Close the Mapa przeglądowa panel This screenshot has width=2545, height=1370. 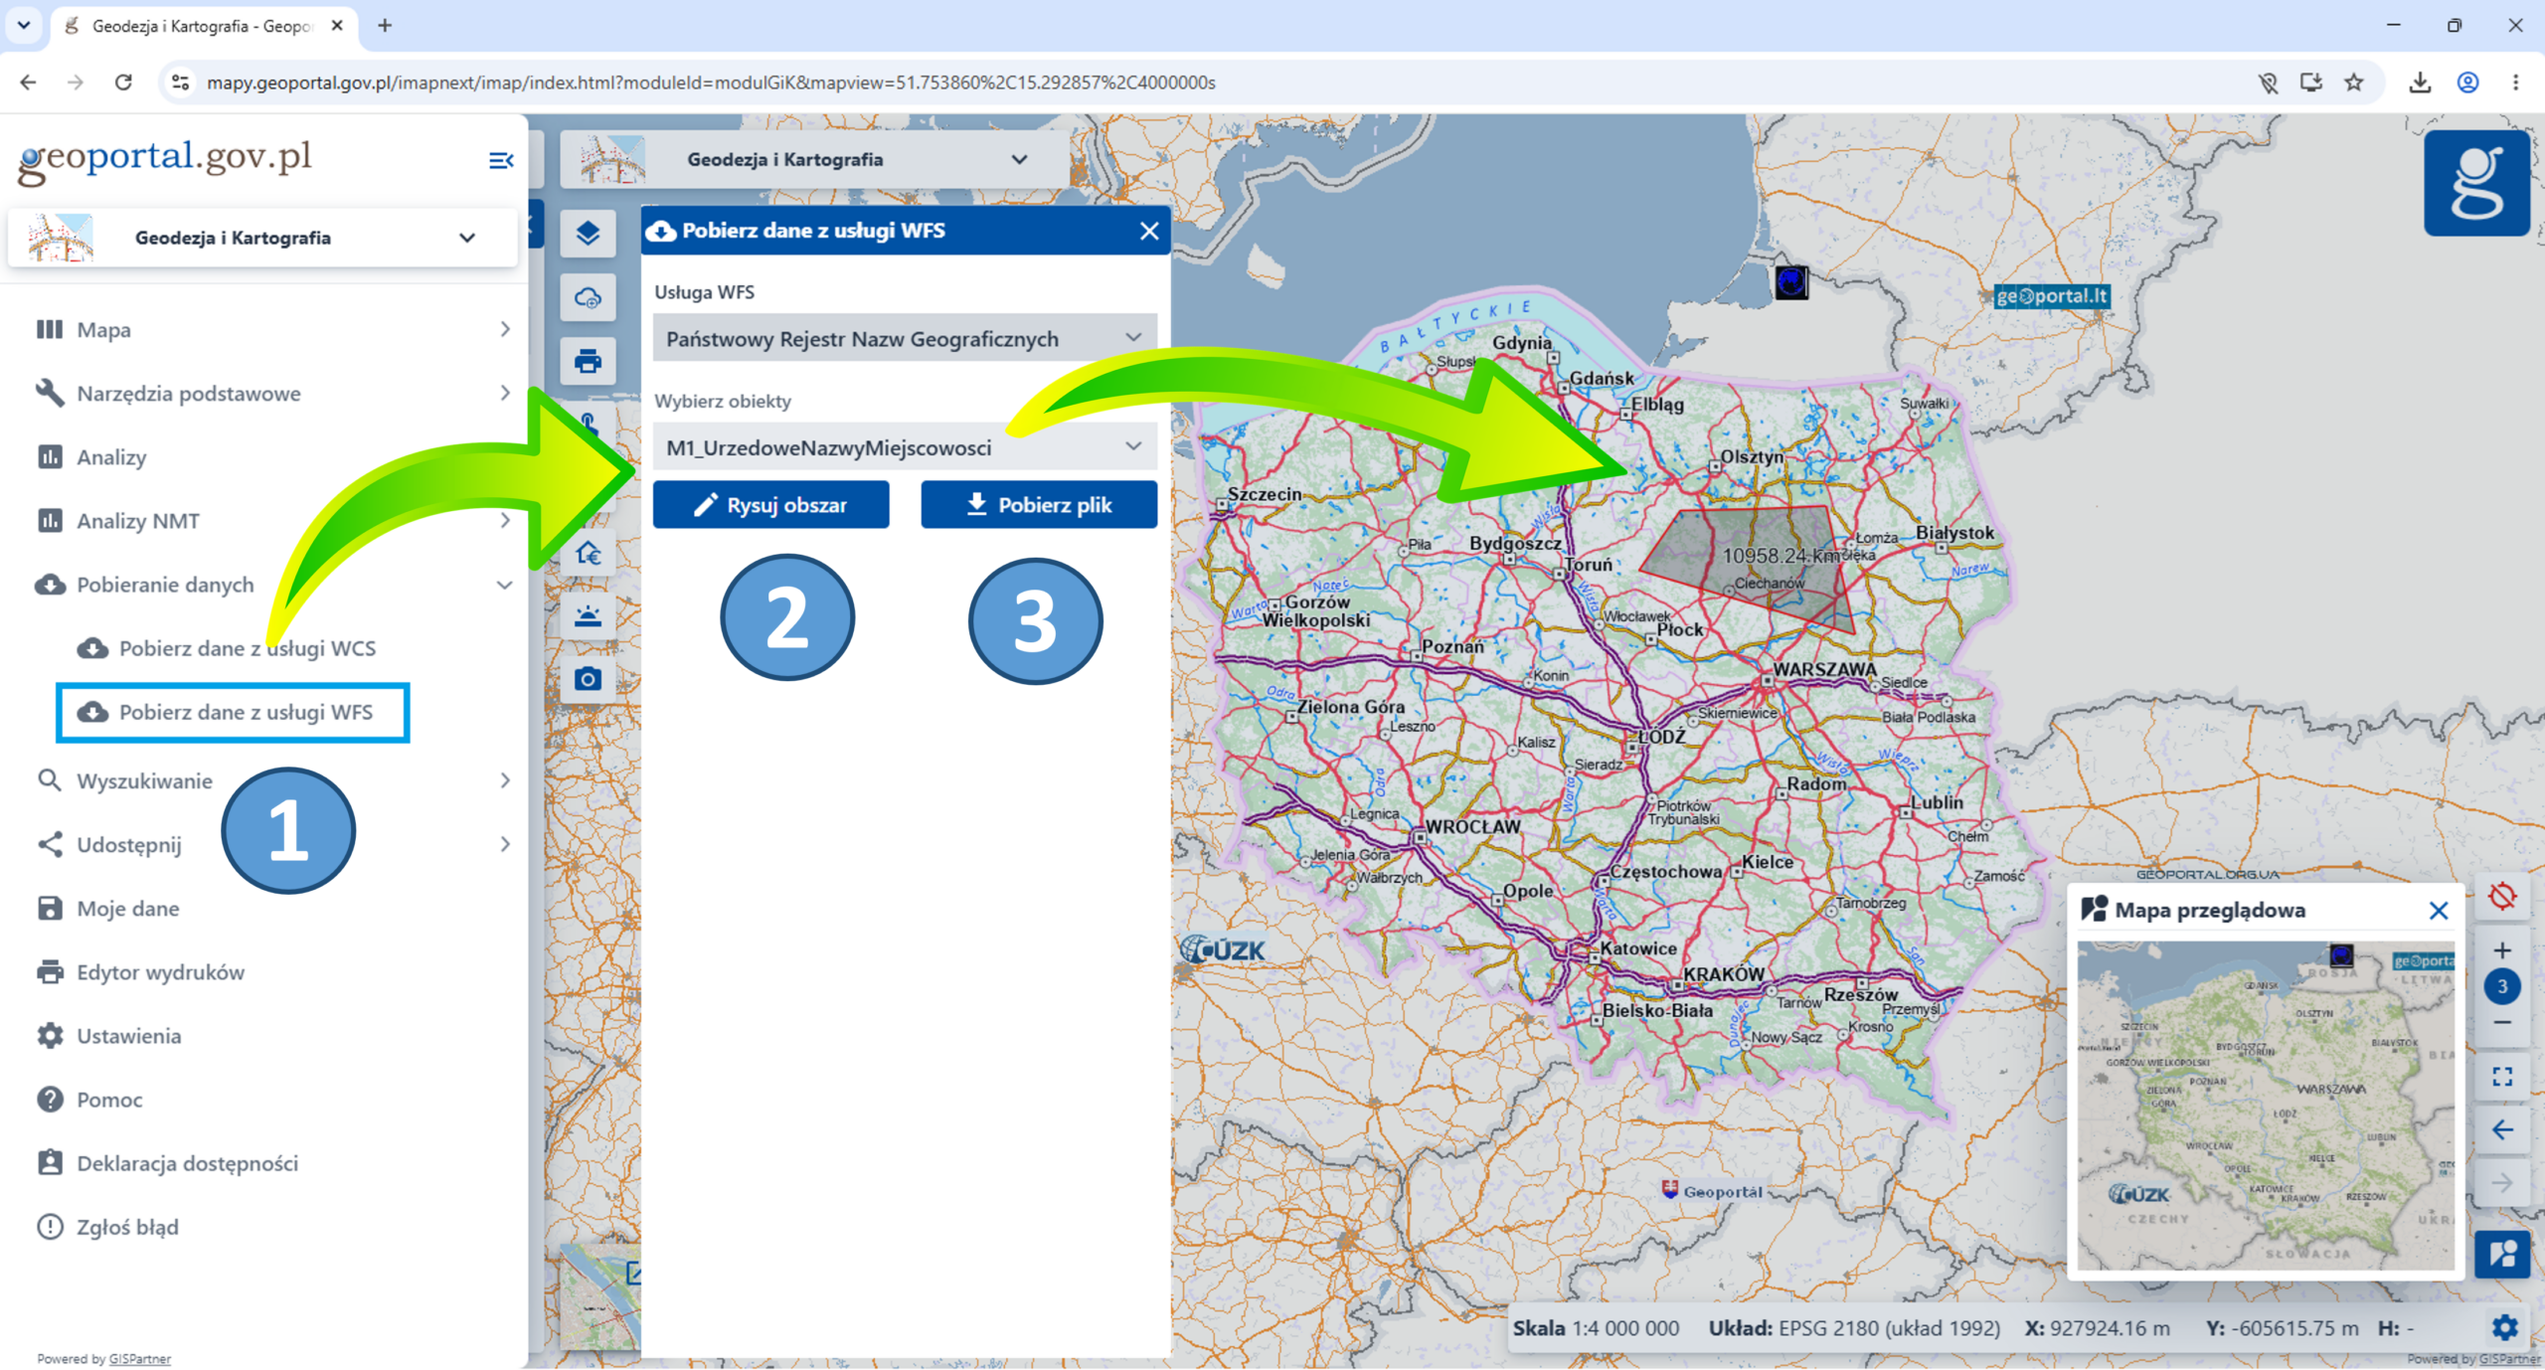tap(2439, 911)
